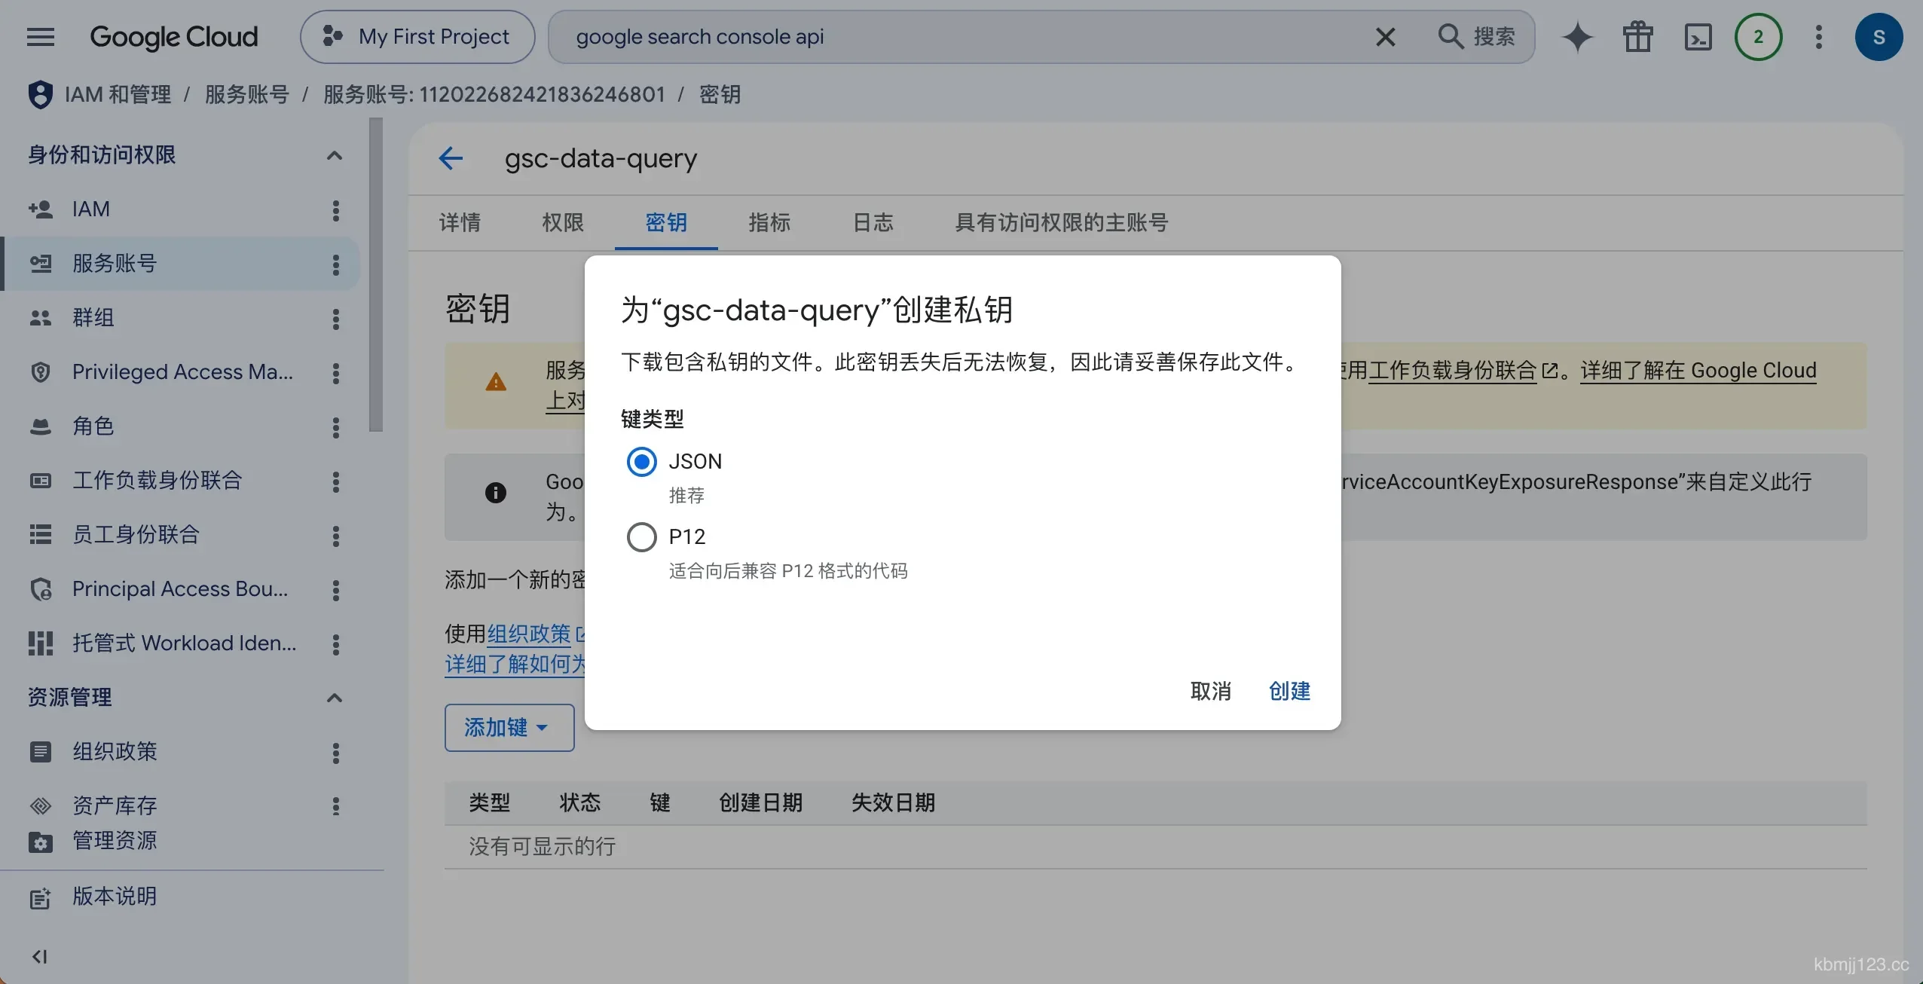Click 状态 column header
This screenshot has height=984, width=1923.
(x=579, y=803)
